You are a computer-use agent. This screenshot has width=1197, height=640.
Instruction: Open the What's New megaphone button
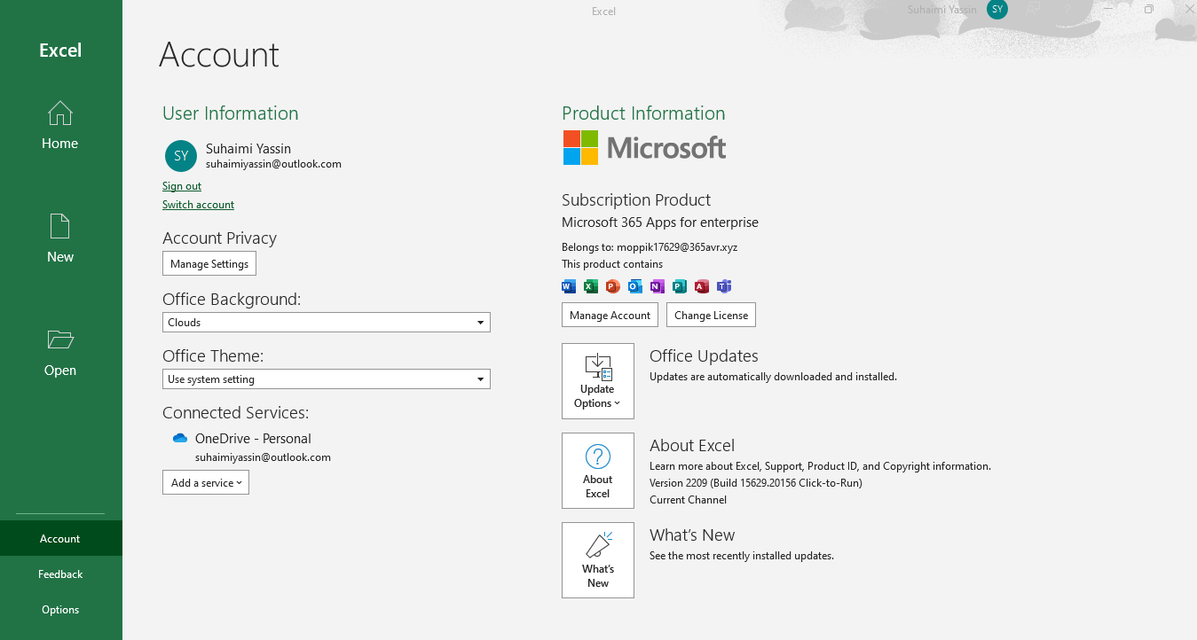point(598,560)
